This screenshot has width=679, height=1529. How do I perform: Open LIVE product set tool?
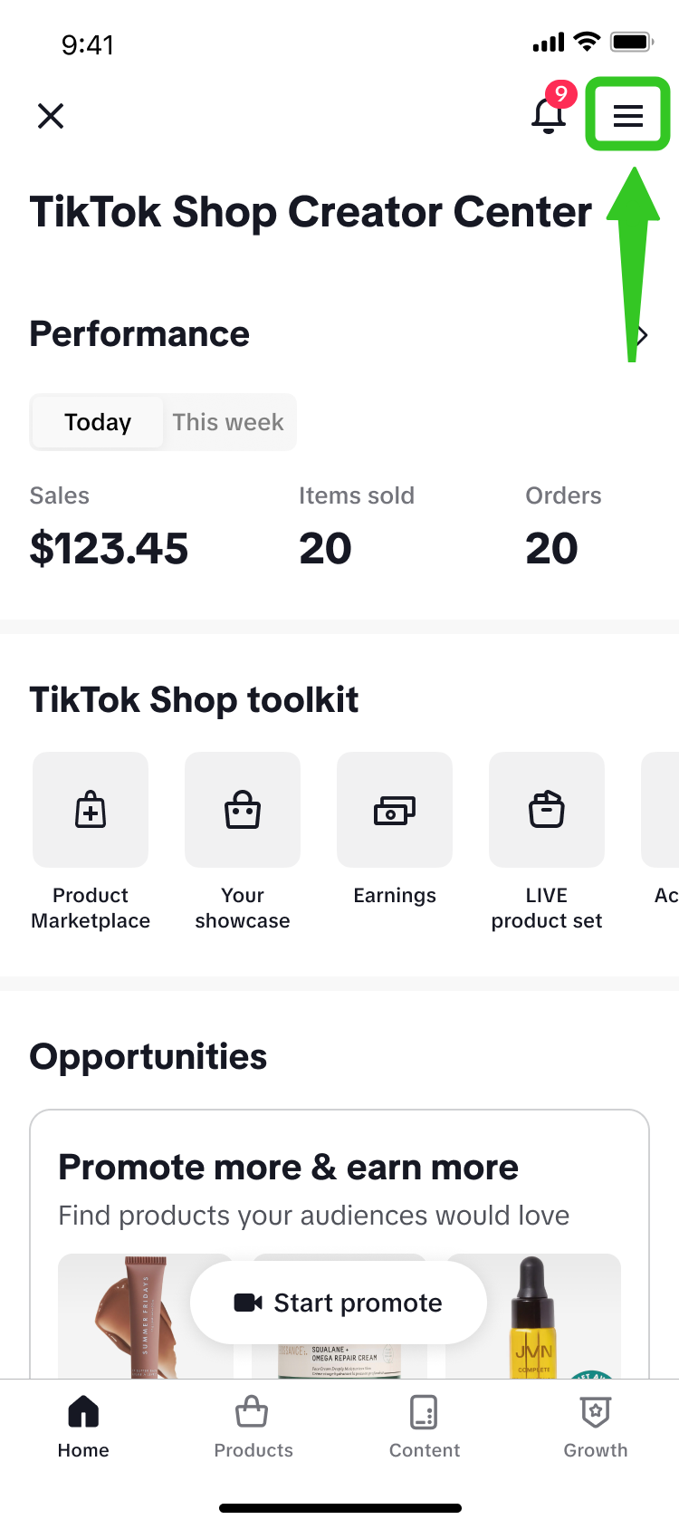point(547,811)
